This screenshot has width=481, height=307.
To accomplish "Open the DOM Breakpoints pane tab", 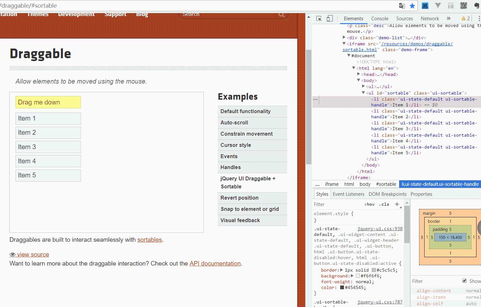I will click(387, 194).
